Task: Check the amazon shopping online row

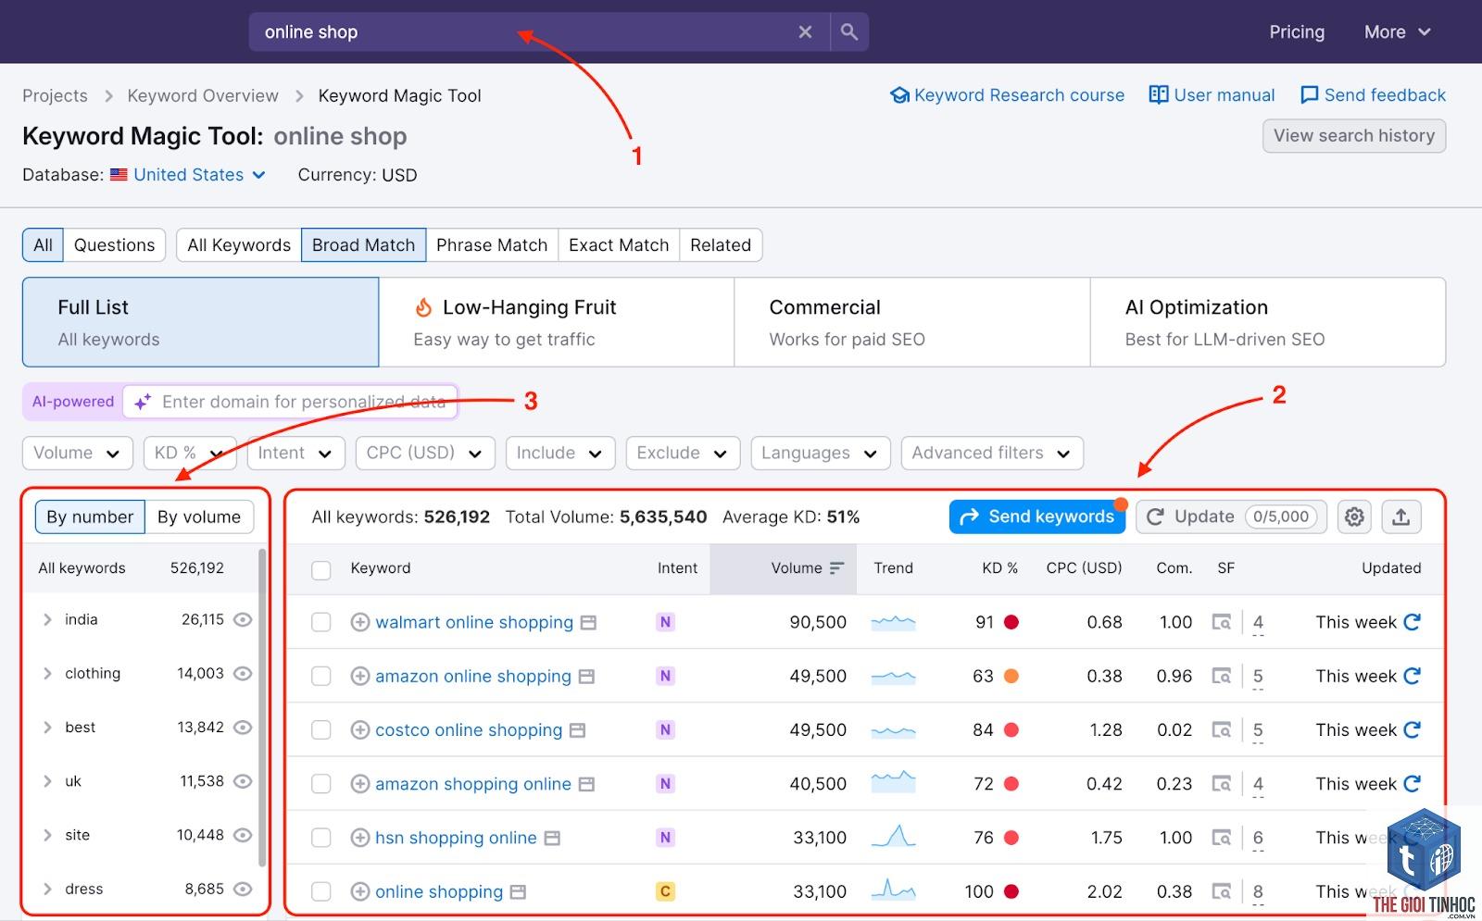Action: coord(321,783)
